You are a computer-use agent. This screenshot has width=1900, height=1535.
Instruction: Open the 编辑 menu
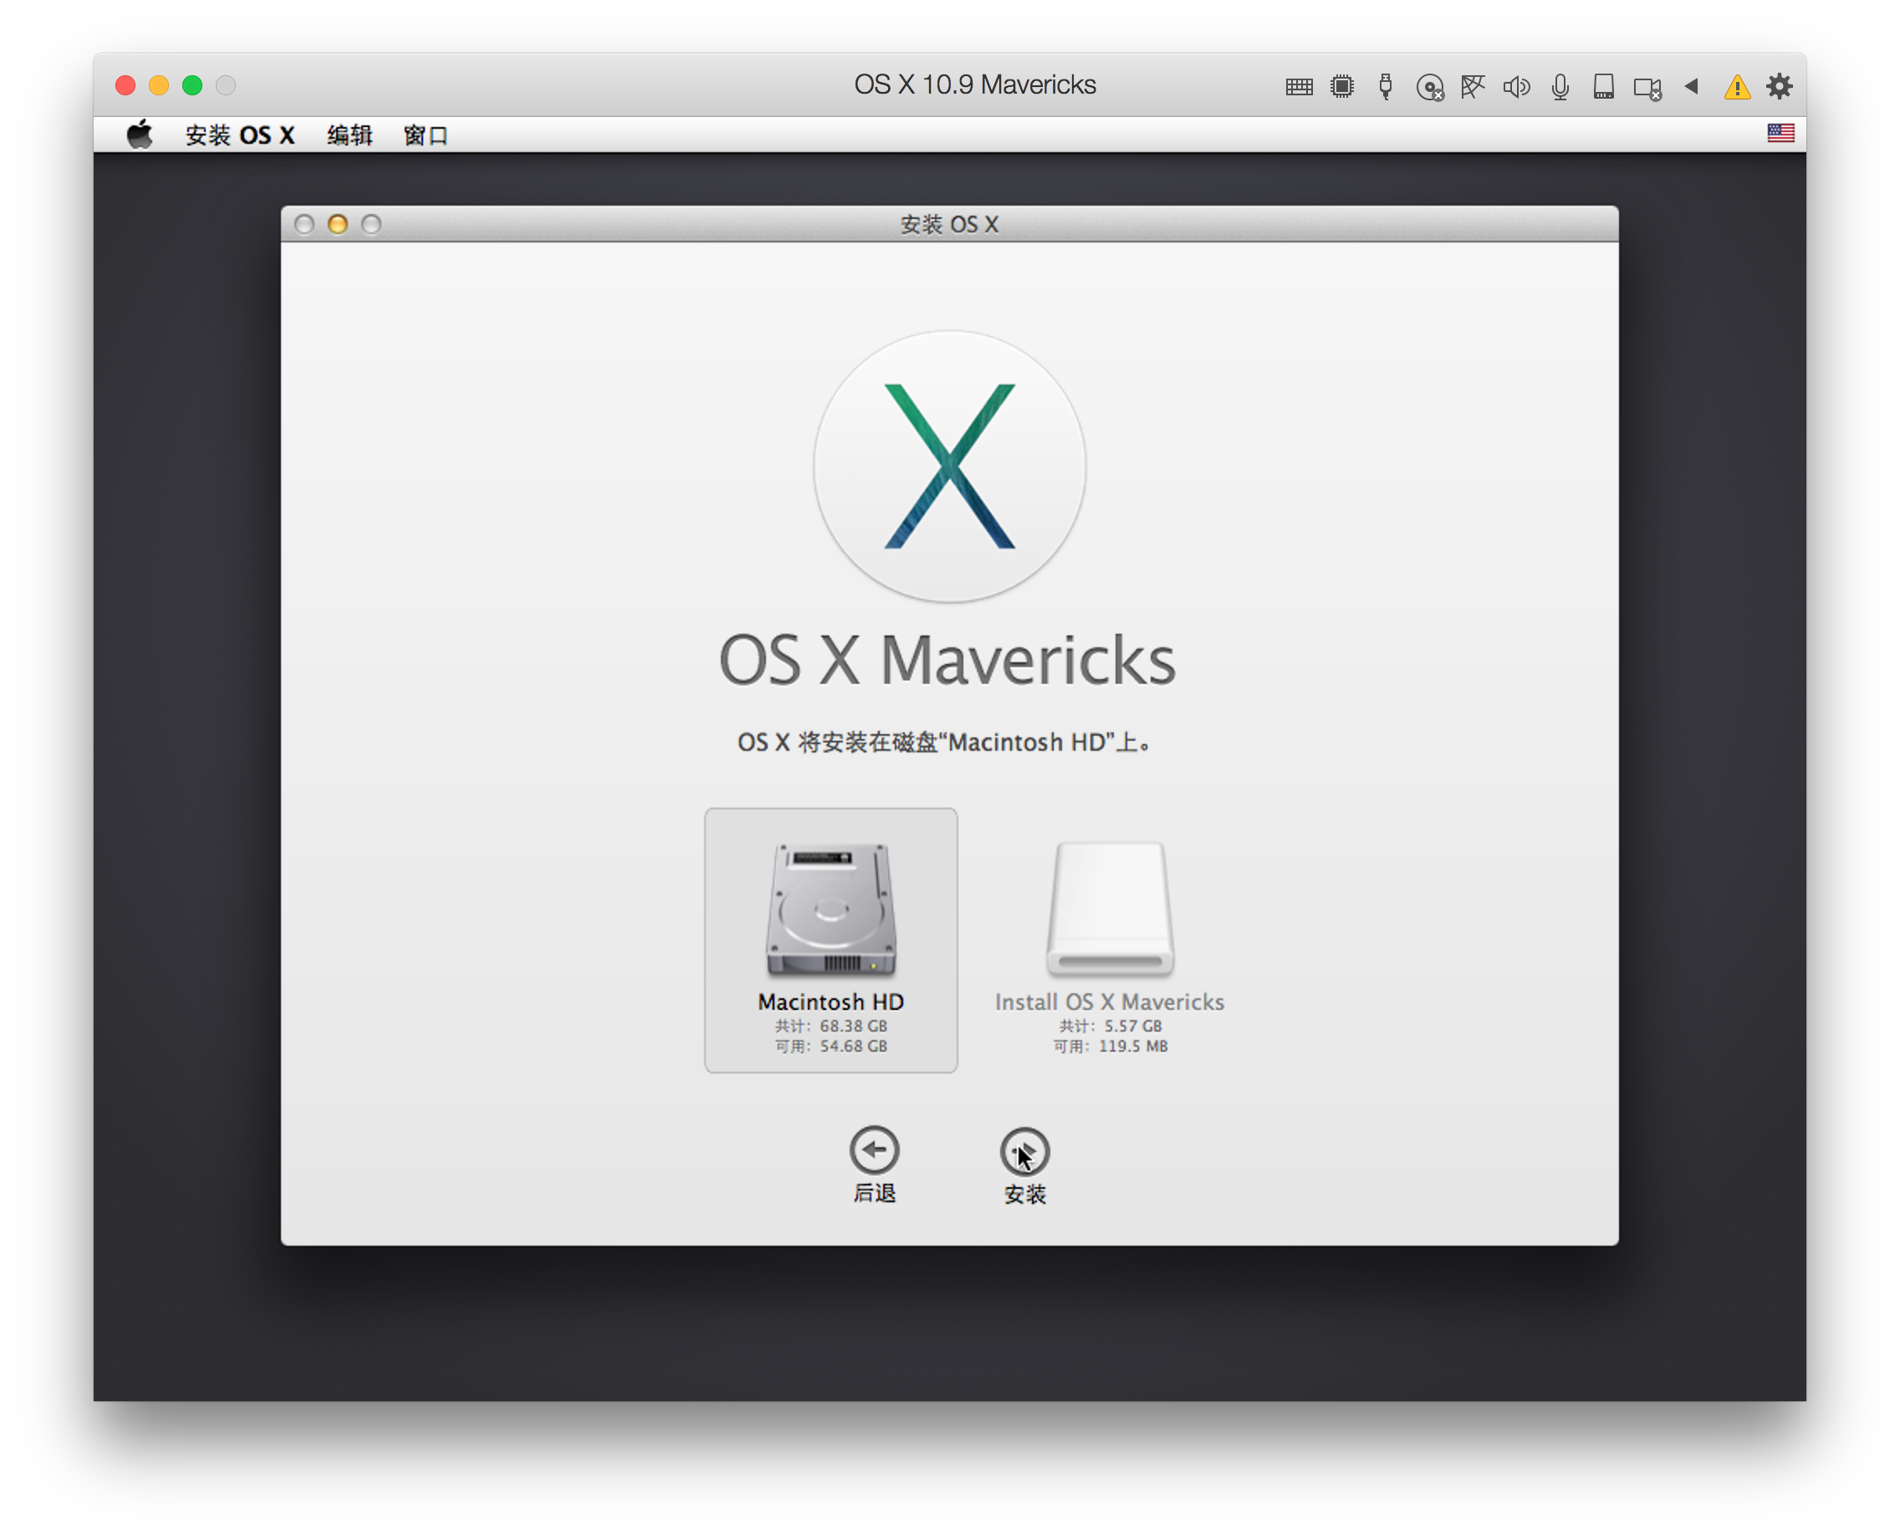(x=350, y=135)
